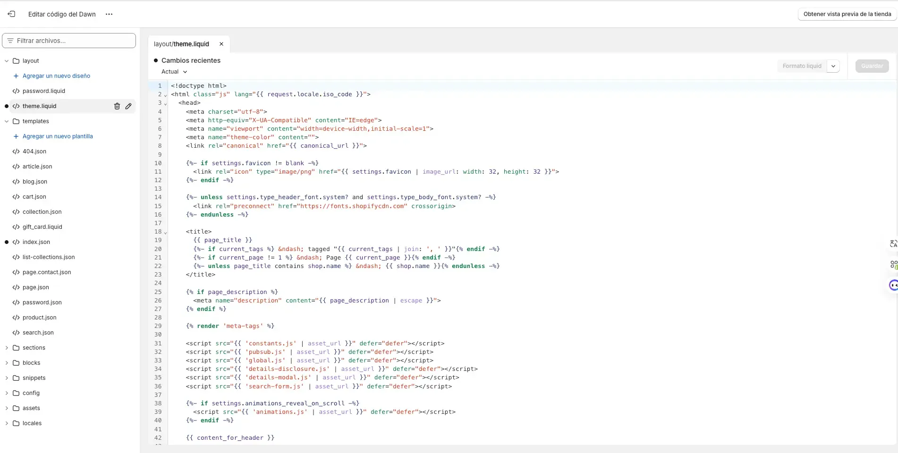This screenshot has width=898, height=453.
Task: Rename theme.liquid with the pencil icon
Action: (x=128, y=106)
